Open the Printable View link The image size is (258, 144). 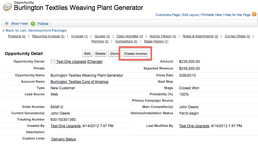point(212,15)
